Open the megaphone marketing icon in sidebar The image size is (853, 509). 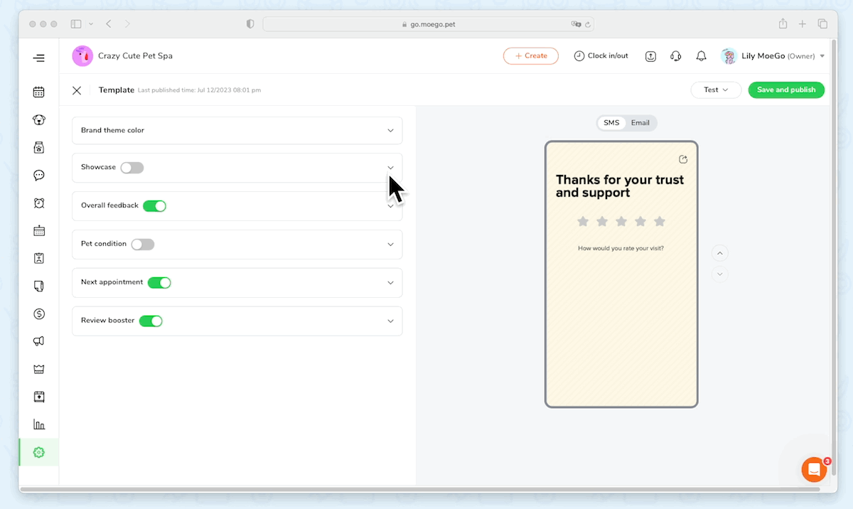click(39, 341)
